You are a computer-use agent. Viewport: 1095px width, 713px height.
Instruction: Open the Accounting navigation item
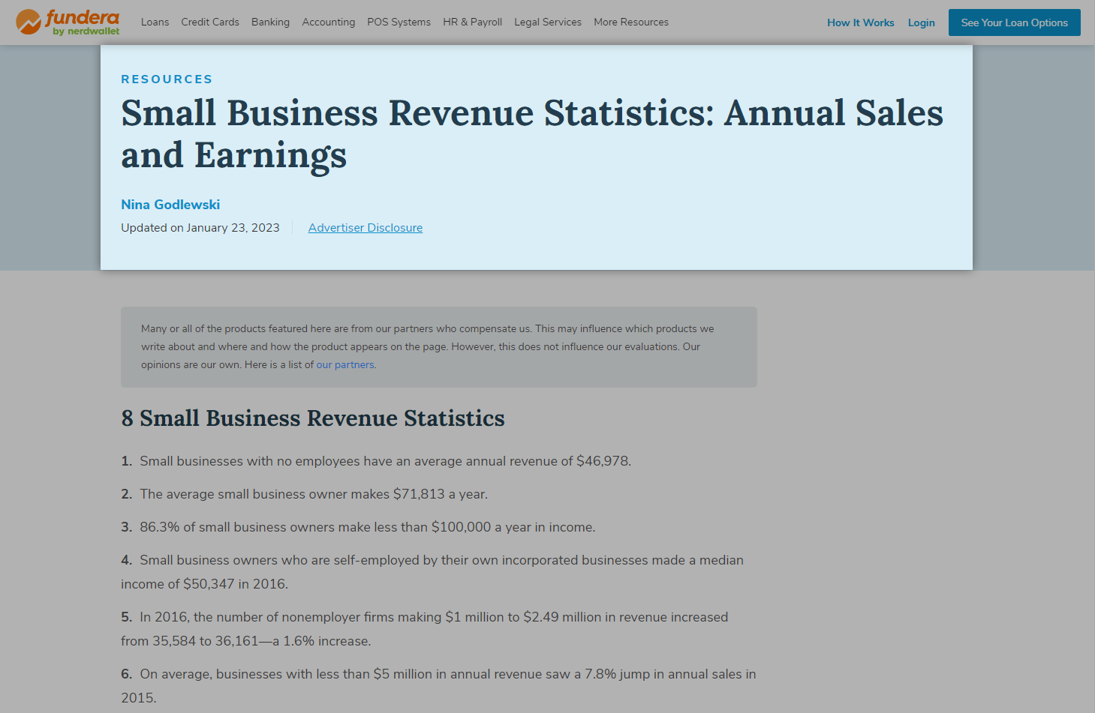coord(328,22)
